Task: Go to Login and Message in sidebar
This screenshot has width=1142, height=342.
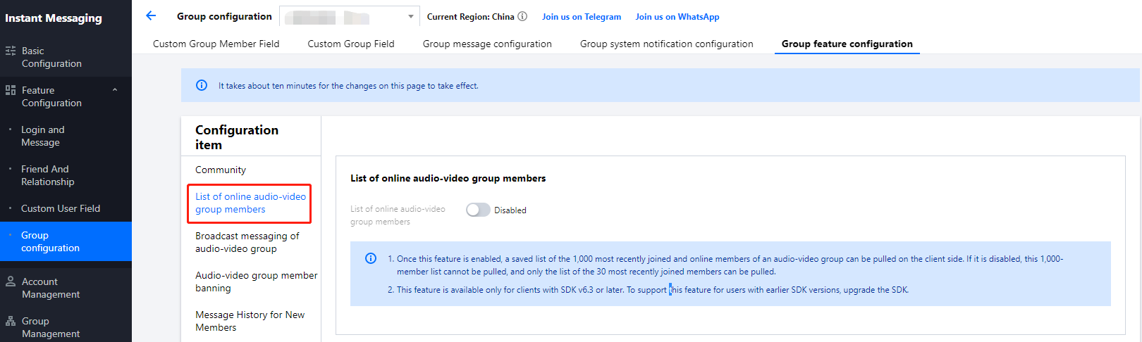Action: (42, 136)
